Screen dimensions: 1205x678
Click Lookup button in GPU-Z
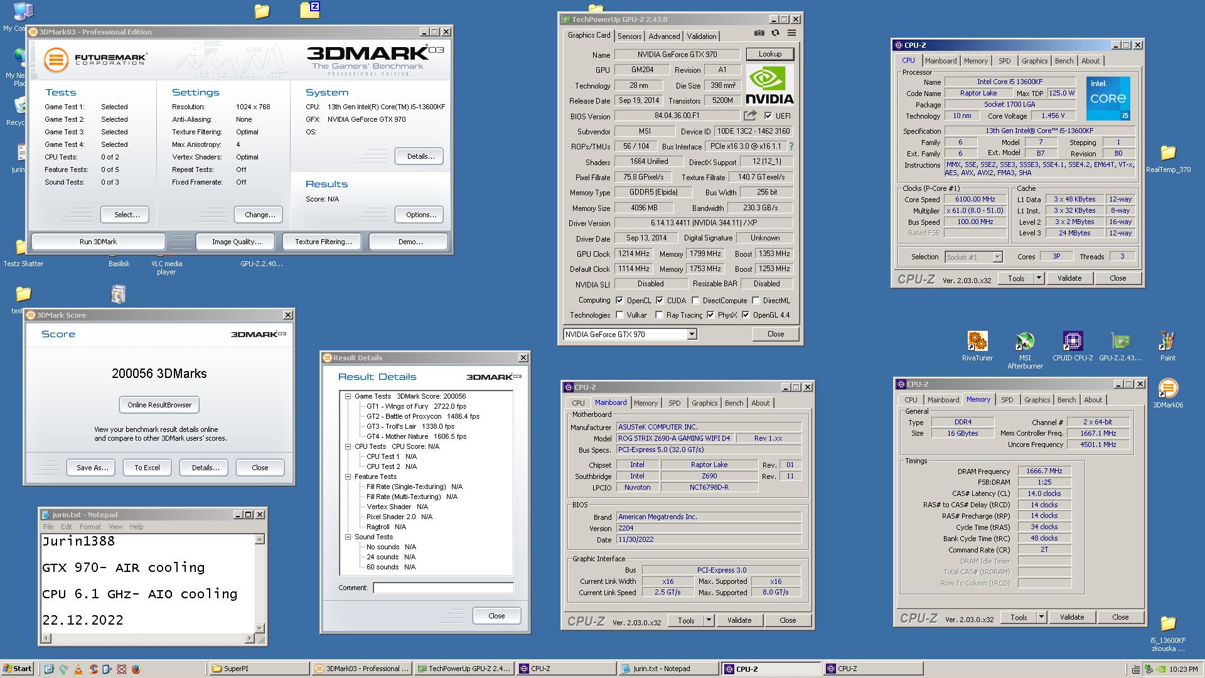770,54
